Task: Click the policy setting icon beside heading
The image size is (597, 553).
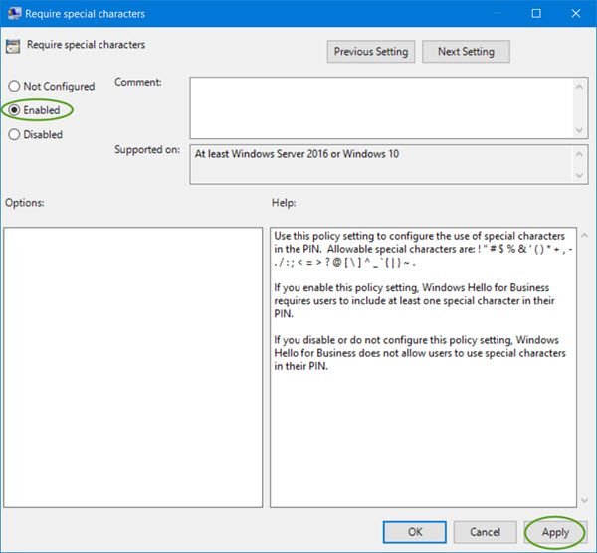Action: (13, 46)
